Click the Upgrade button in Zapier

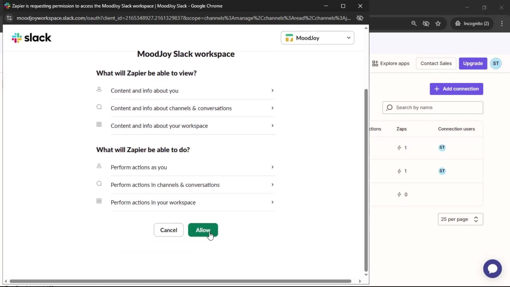(x=473, y=64)
